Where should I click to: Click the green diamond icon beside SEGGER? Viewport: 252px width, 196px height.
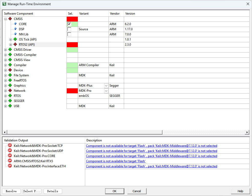10,101
